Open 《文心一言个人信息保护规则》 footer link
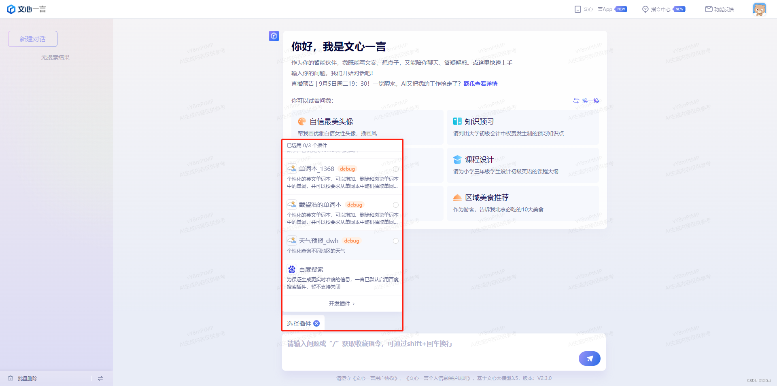 [x=438, y=378]
